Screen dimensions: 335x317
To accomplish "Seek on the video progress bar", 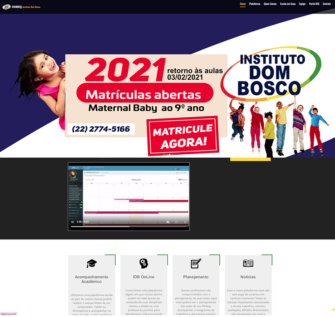I will tap(129, 226).
